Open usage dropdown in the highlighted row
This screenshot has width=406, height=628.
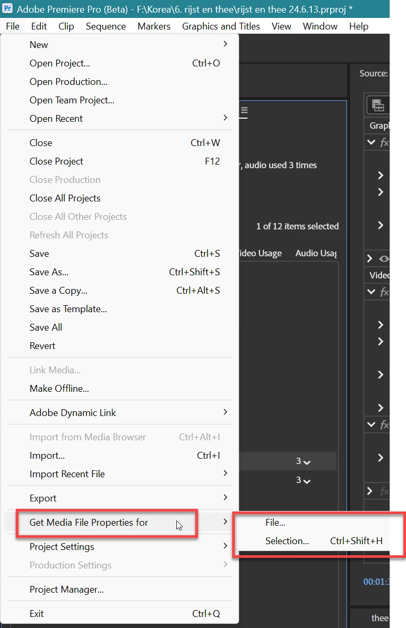[x=307, y=462]
